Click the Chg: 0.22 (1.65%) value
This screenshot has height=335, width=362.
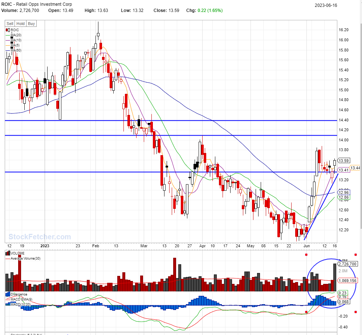tap(204, 11)
